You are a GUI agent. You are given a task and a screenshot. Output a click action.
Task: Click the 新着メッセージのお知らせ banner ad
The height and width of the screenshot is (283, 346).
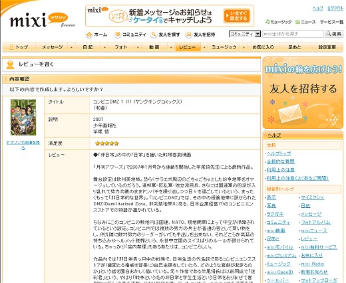[x=170, y=16]
